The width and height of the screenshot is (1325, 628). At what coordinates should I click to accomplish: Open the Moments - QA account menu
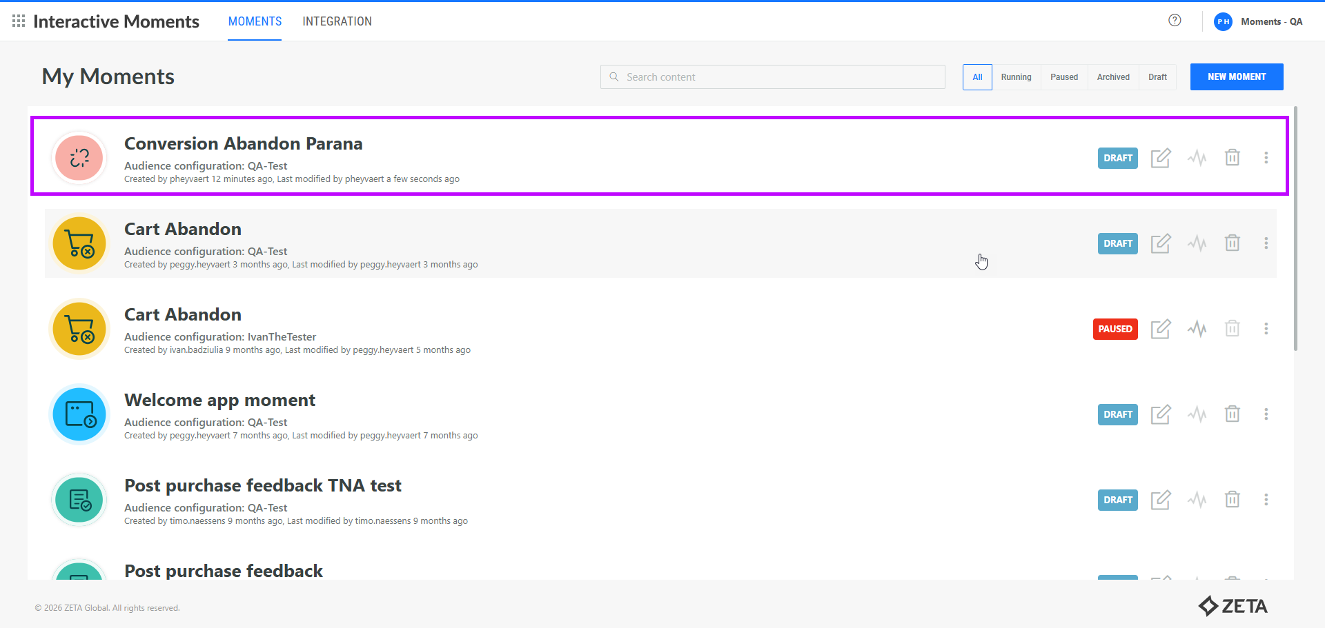point(1259,21)
